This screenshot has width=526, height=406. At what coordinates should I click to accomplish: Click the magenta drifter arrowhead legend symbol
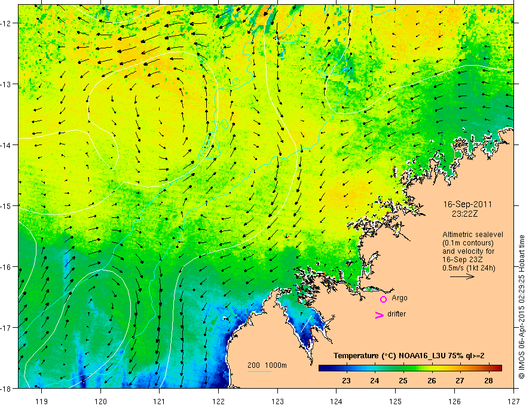(x=379, y=315)
